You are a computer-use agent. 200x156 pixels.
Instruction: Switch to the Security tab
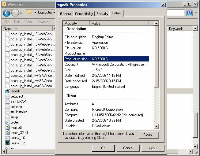tap(102, 14)
